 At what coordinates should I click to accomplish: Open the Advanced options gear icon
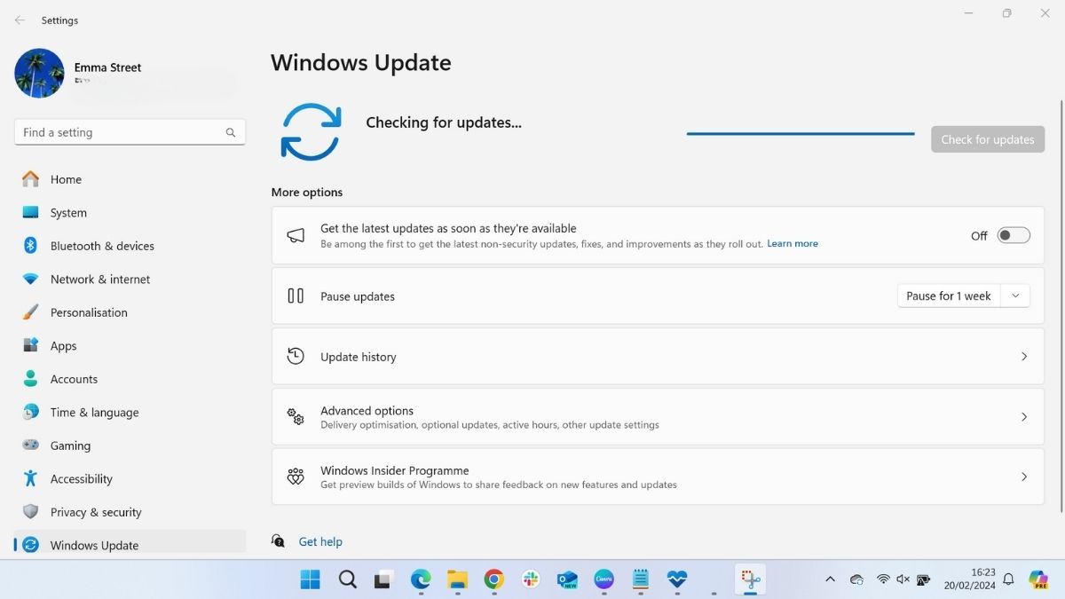[x=296, y=415]
